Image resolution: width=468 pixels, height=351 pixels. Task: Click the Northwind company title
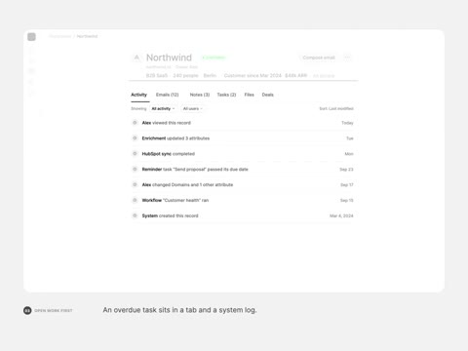pos(169,58)
